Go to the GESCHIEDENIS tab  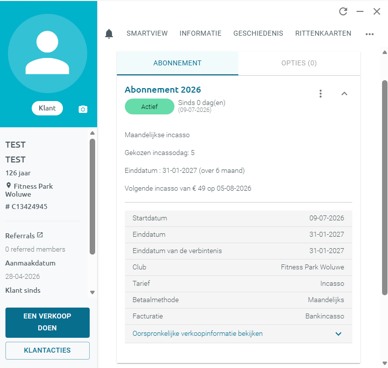258,33
